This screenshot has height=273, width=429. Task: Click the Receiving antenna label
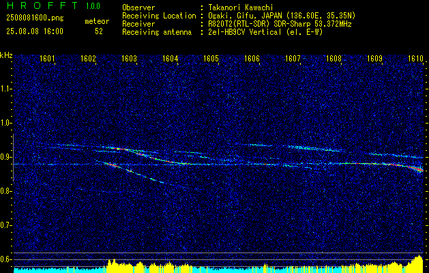[157, 32]
